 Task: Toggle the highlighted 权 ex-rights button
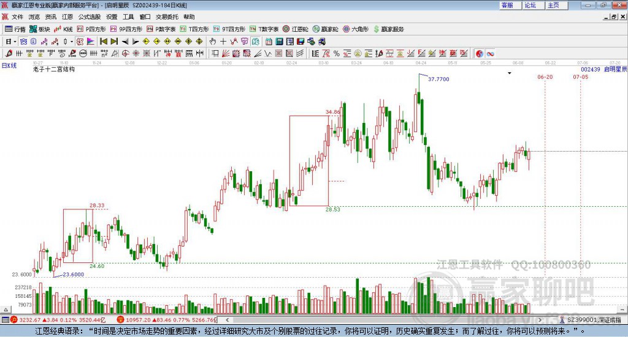80,42
